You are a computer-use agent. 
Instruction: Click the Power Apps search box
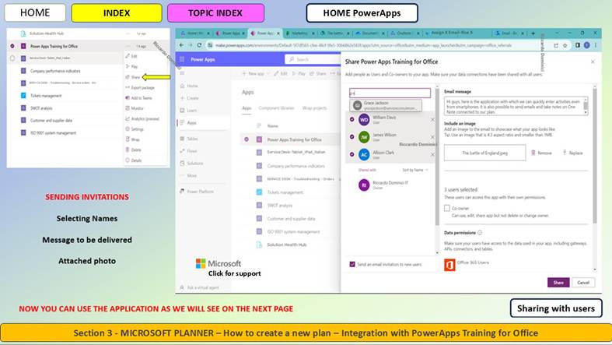[313, 59]
